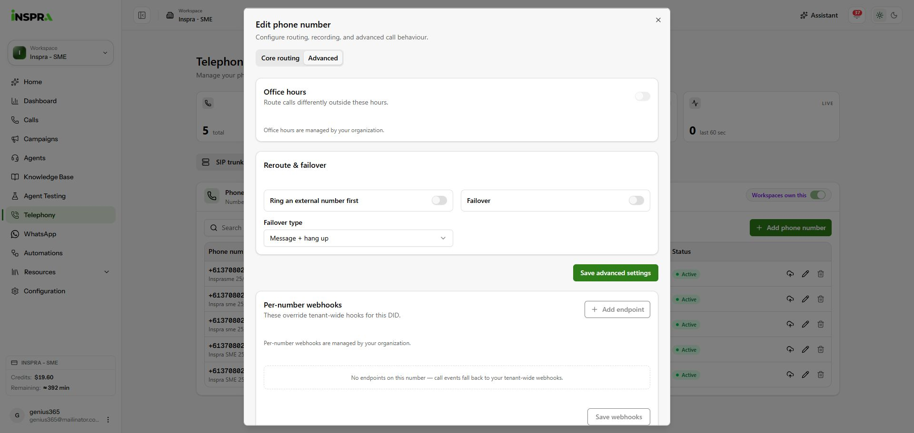Open WhatsApp section

(x=60, y=234)
